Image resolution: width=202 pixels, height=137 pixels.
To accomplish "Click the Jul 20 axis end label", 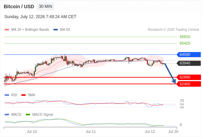I will [173, 132].
